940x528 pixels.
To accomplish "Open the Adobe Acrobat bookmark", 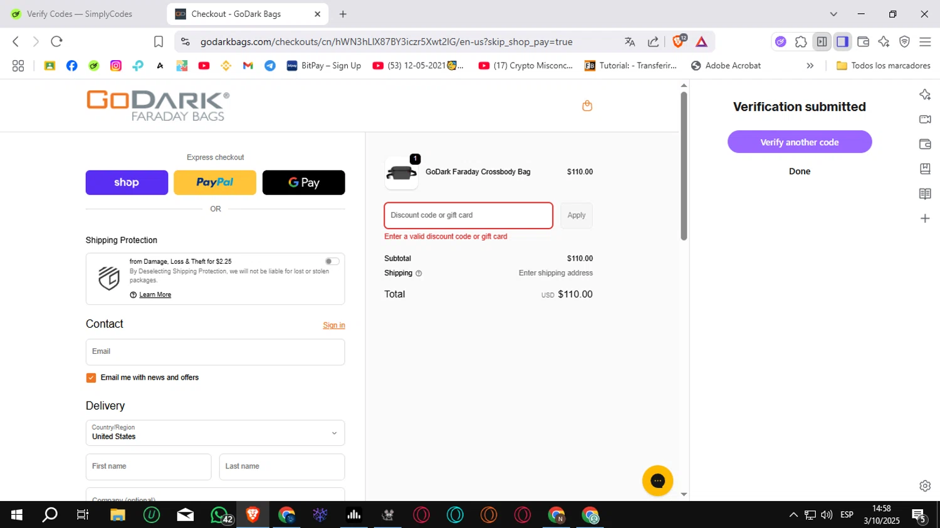I will click(x=726, y=66).
